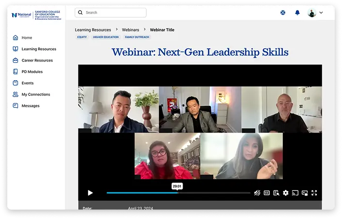Screen dimensions: 342x219
Task: Open the video transcript panel
Action: point(276,193)
